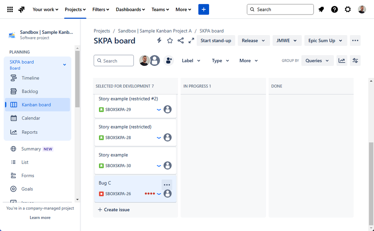Open the board more actions ellipsis

(x=355, y=40)
